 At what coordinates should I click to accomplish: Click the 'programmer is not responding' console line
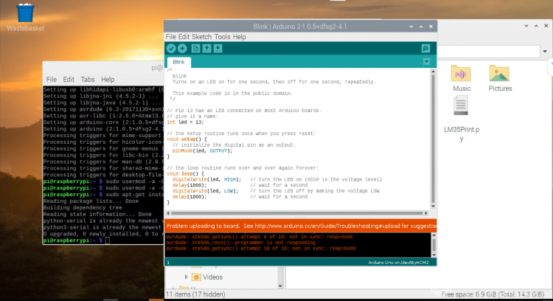click(x=240, y=243)
